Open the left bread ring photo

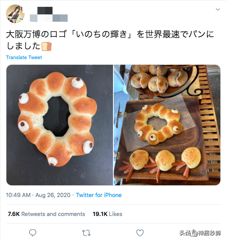59,125
